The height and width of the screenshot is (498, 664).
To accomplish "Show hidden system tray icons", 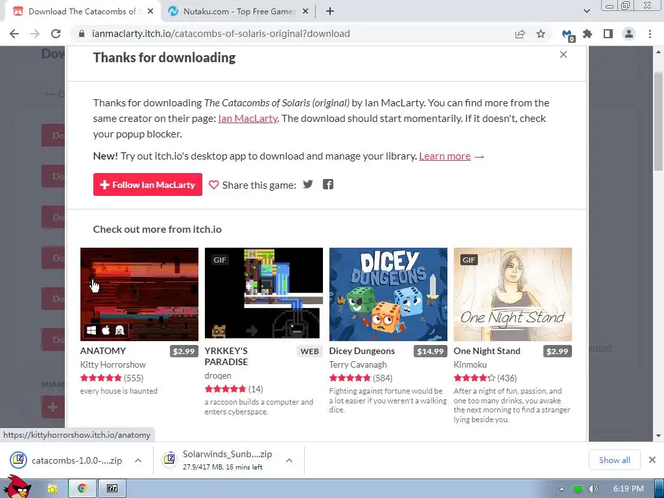I will tap(562, 489).
